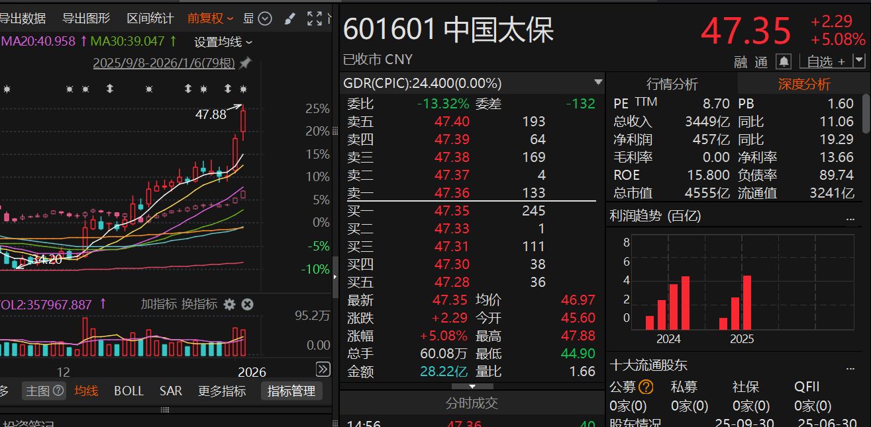Click the 公募 question mark help icon
Image resolution: width=871 pixels, height=427 pixels.
648,386
